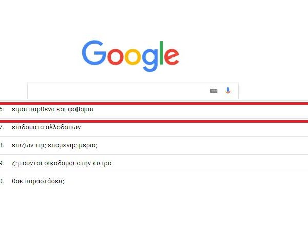Choose "επιζων της επομενης μερας" suggestion
308x231 pixels.
[x=54, y=145]
